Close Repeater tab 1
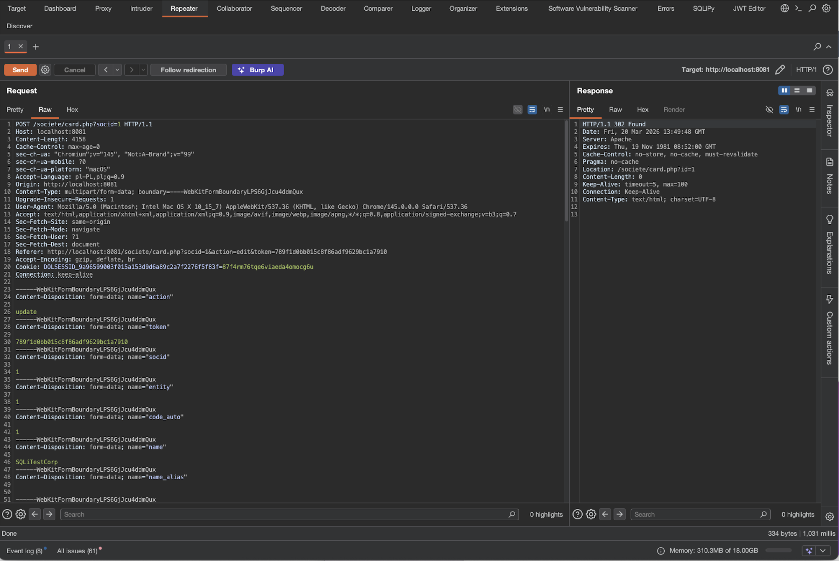 tap(21, 46)
